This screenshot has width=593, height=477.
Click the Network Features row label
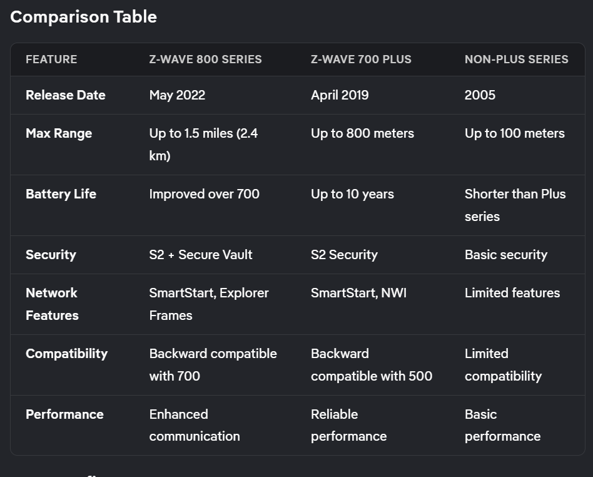(x=52, y=304)
